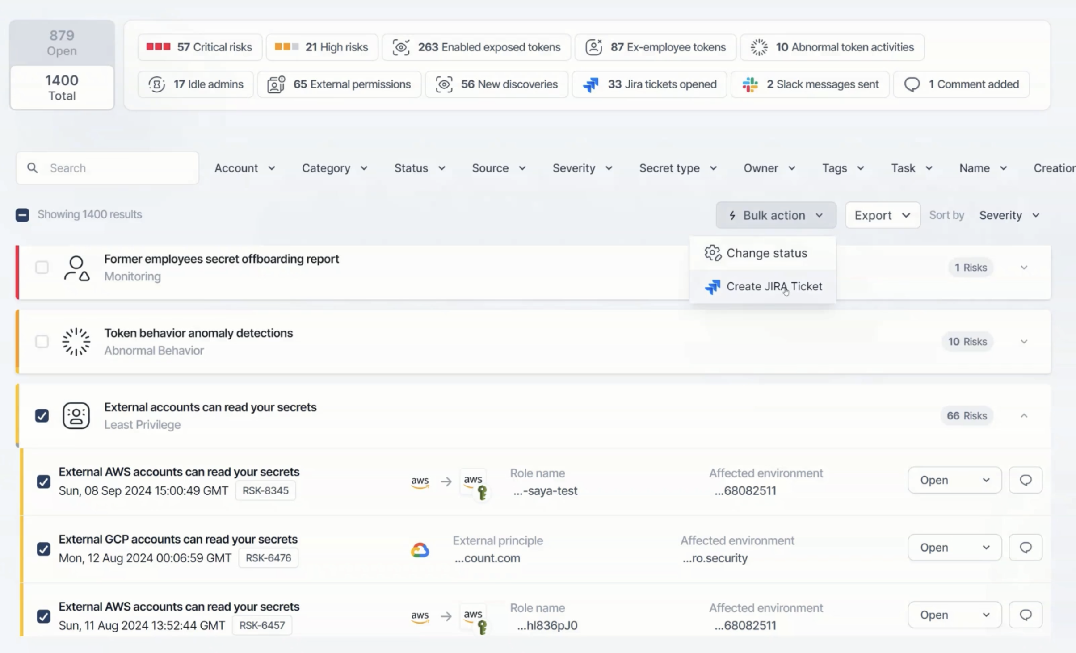Click the Jira icon beside Create JIRA Ticket

(713, 287)
